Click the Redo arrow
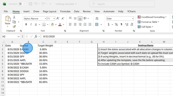 point(43,4)
